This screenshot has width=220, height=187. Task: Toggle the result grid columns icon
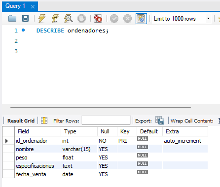point(44,121)
